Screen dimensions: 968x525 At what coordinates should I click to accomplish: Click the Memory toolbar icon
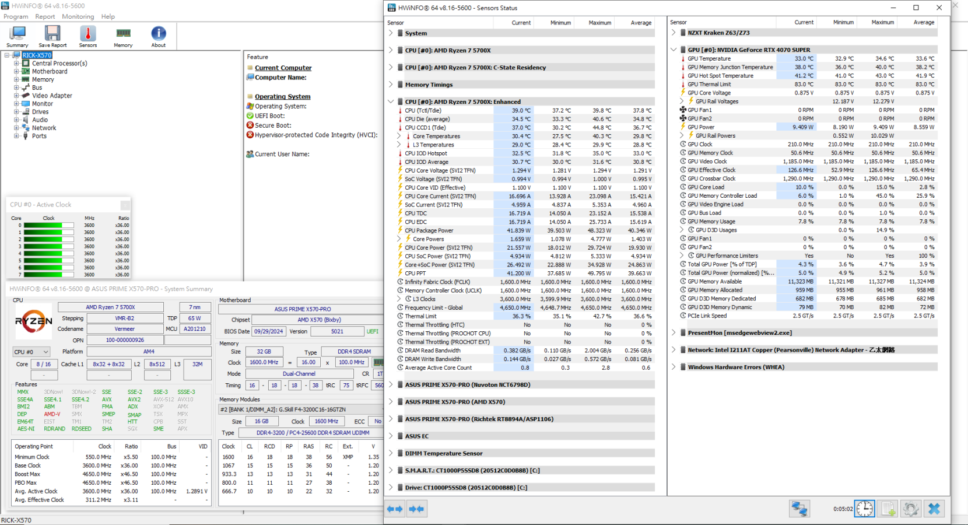coord(123,36)
